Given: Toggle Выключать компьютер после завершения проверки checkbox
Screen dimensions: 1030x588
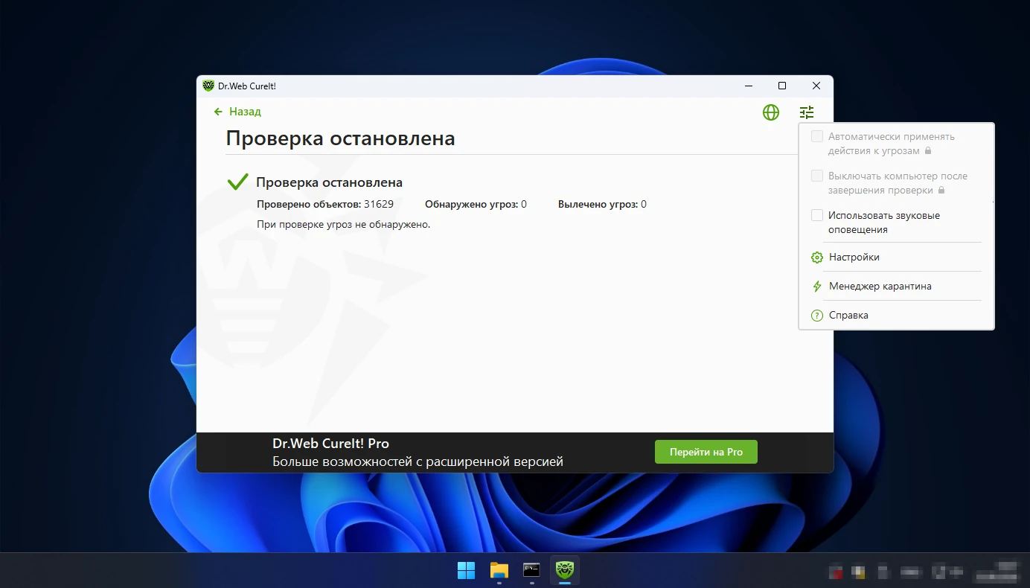Looking at the screenshot, I should [816, 176].
